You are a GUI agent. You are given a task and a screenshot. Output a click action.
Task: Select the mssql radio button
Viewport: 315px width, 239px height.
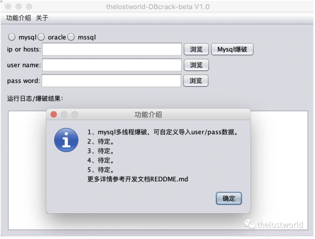click(71, 37)
